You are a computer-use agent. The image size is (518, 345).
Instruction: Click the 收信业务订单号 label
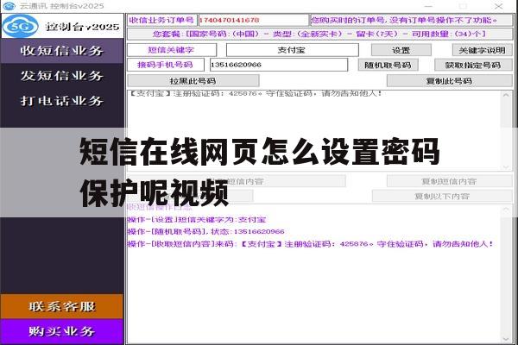click(162, 20)
